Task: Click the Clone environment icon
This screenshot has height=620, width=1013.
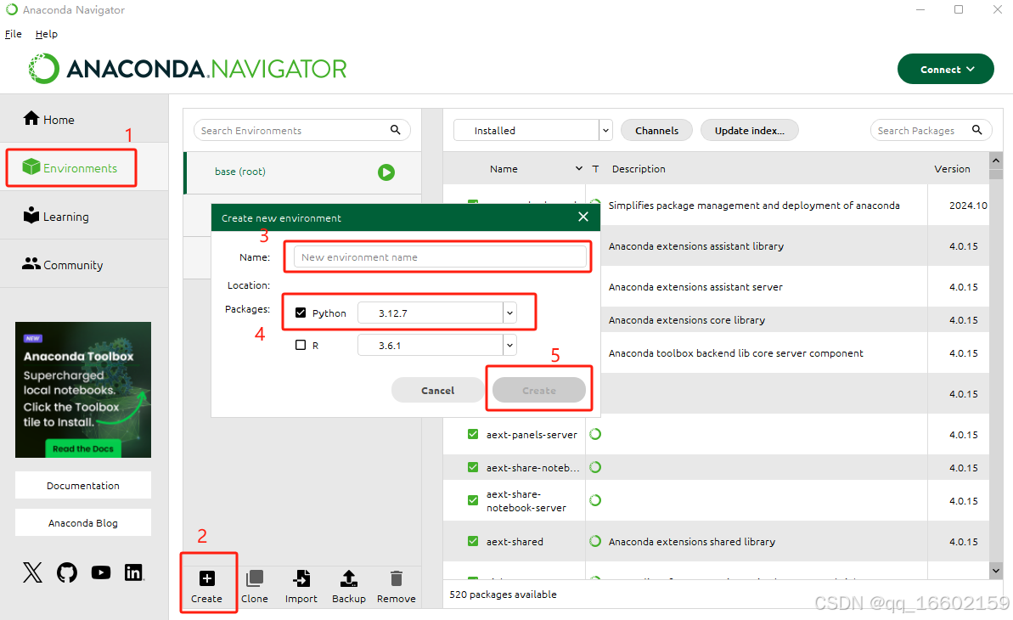Action: point(255,578)
